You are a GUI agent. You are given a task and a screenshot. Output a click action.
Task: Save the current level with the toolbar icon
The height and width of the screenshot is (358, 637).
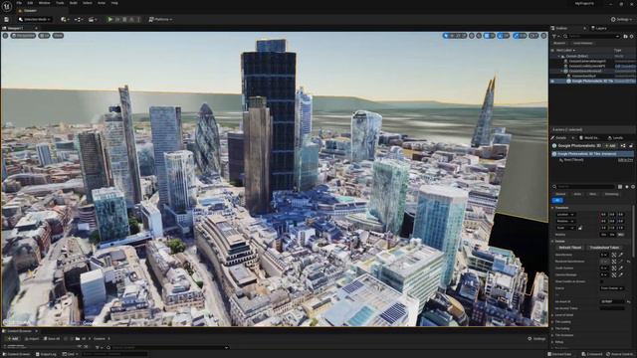[x=7, y=19]
